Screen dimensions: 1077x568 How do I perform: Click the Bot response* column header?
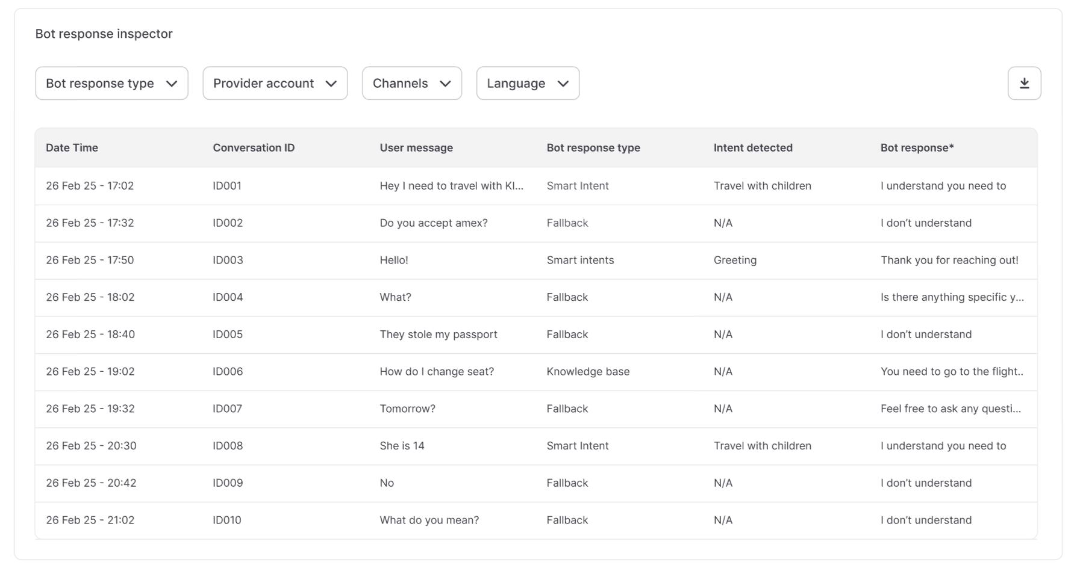(x=917, y=147)
